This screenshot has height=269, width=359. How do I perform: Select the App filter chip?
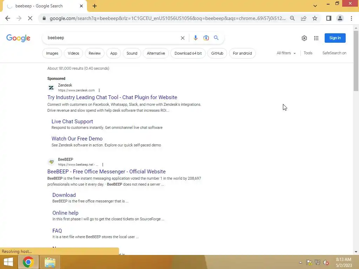tap(114, 53)
